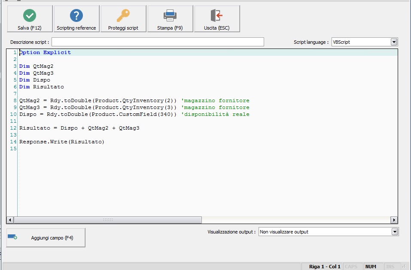Click the 'Riga 1 - Col 1' status indicator

[x=325, y=267]
